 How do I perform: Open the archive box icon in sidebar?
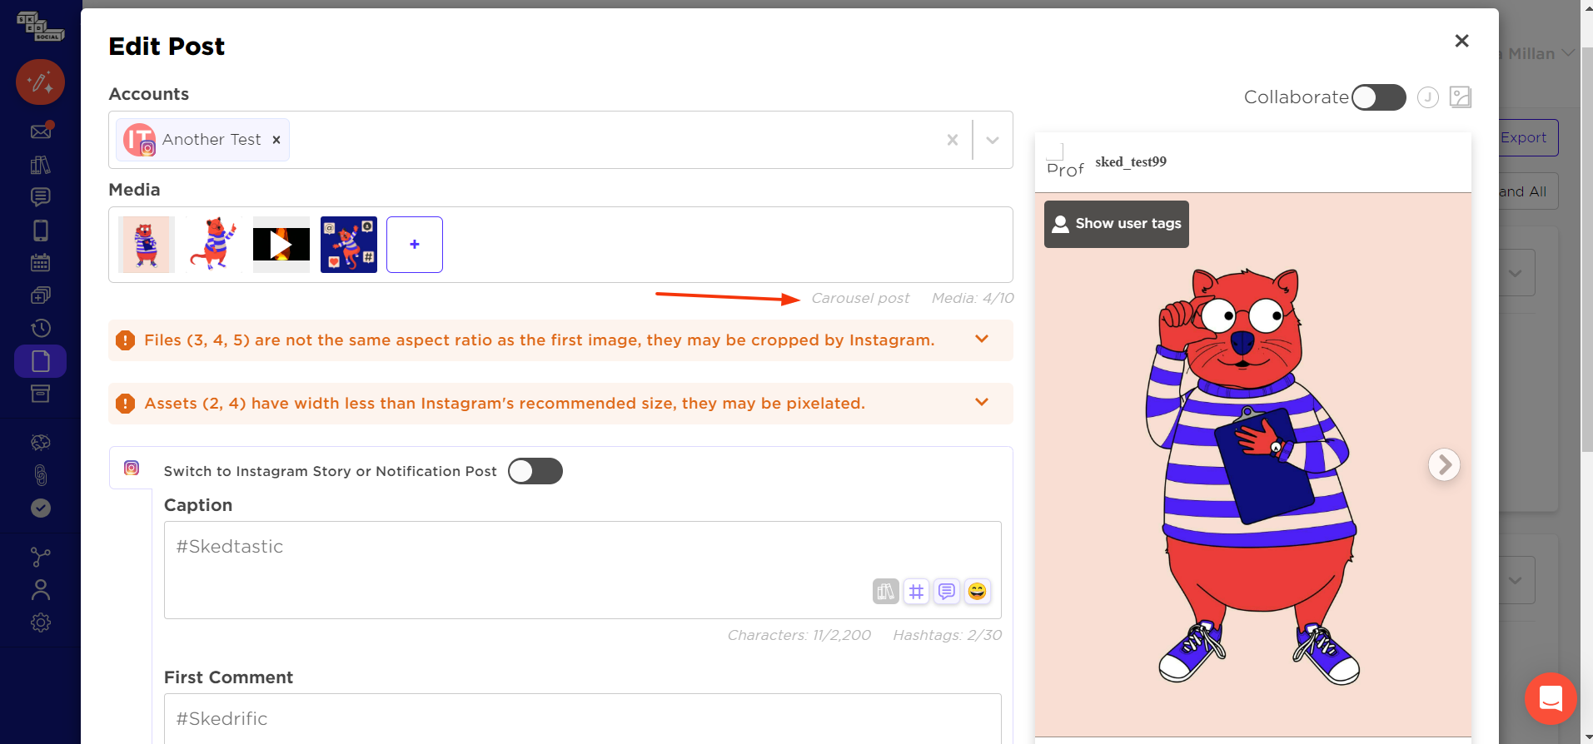click(40, 394)
